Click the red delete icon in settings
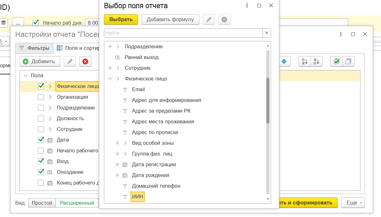 85,62
